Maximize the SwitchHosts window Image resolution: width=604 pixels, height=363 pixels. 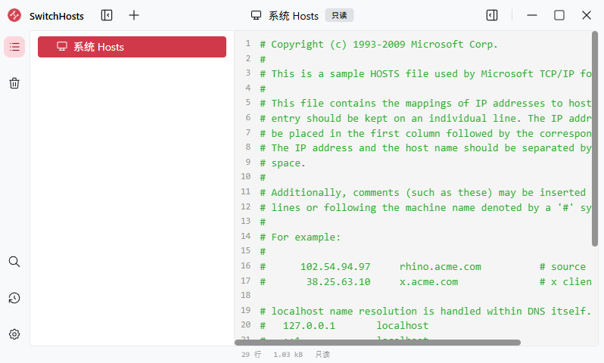pos(559,15)
